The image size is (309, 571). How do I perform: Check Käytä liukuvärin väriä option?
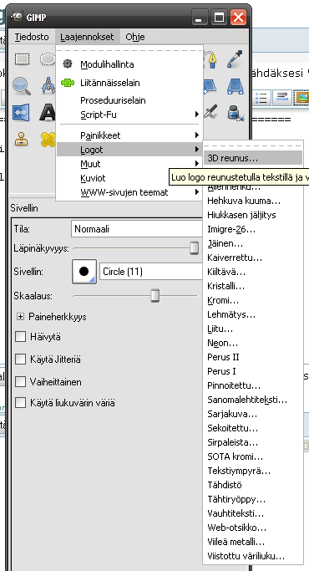(20, 403)
